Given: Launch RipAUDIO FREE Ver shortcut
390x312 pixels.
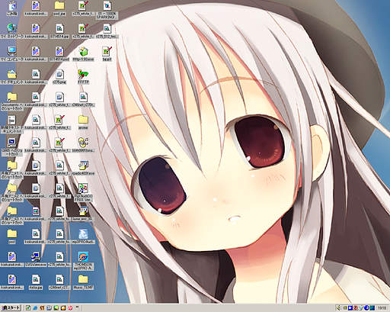Looking at the screenshot, I should (83, 192).
